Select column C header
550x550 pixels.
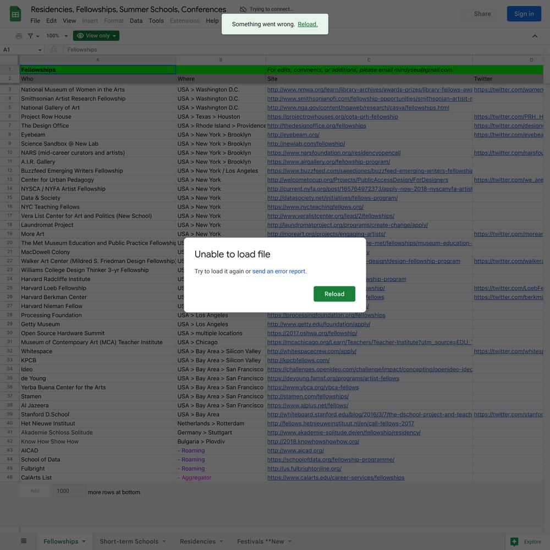coord(369,60)
